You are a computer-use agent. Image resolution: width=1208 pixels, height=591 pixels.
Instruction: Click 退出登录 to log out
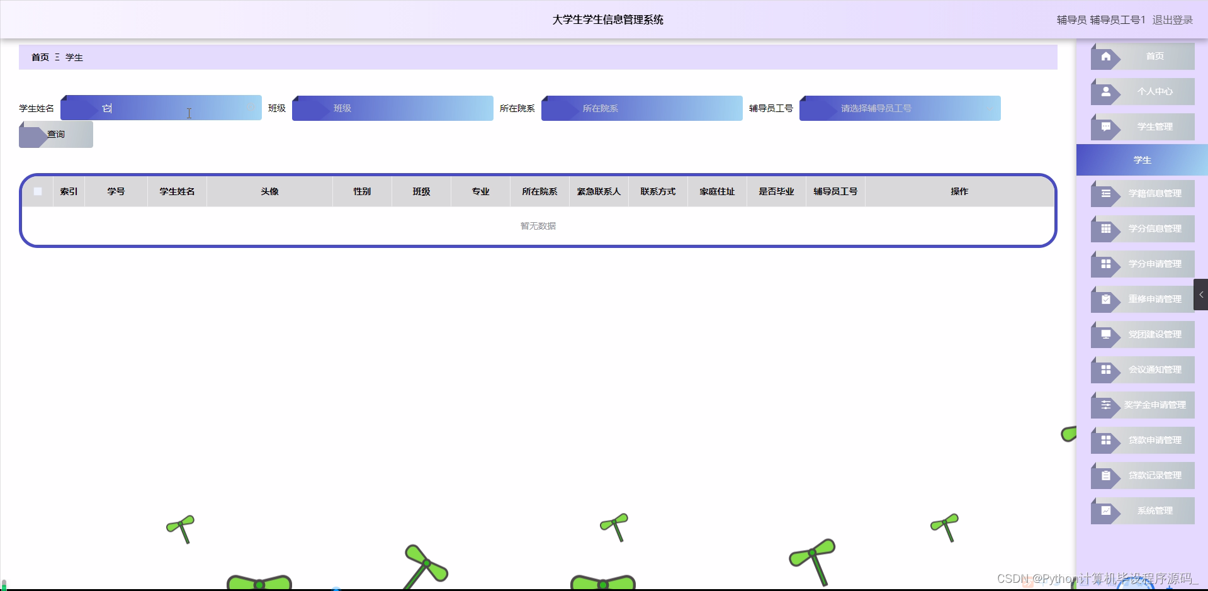click(x=1172, y=20)
